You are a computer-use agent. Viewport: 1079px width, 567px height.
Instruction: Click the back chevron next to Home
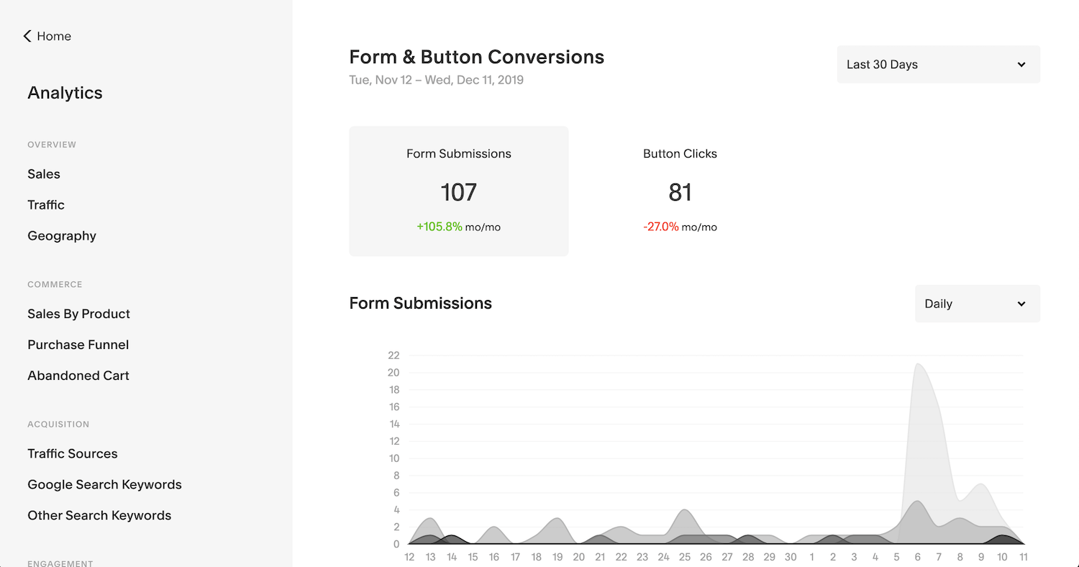click(x=27, y=35)
